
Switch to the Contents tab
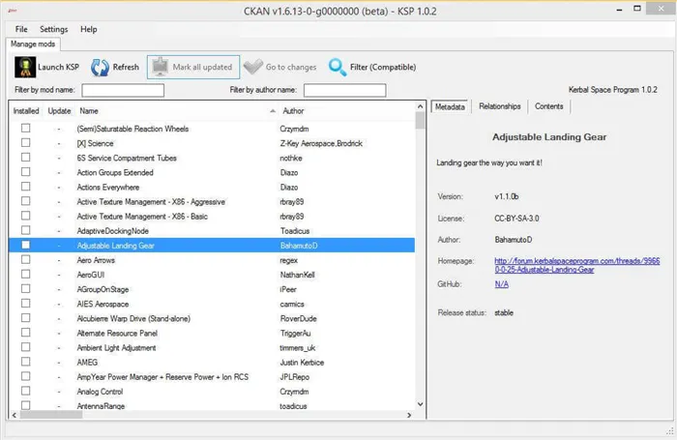pos(548,106)
